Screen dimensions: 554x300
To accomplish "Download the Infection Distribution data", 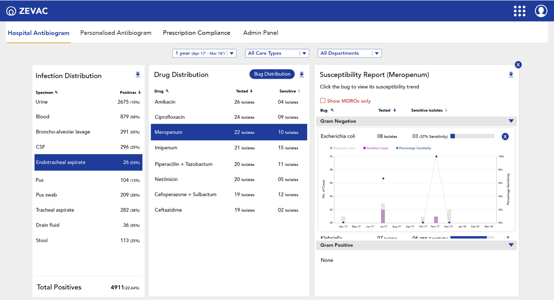I will click(138, 75).
